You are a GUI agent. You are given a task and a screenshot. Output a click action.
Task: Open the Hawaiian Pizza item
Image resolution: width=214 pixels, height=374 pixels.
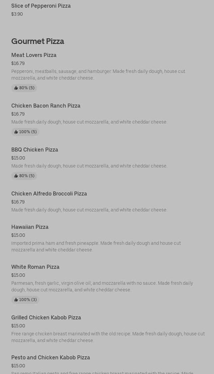tap(30, 227)
